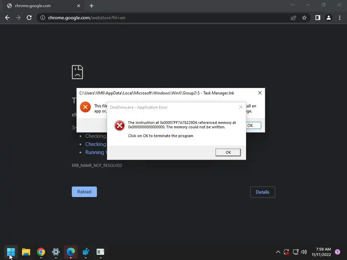
Task: Close the OneDrive.exe Application Error dialog
Action: [x=241, y=107]
